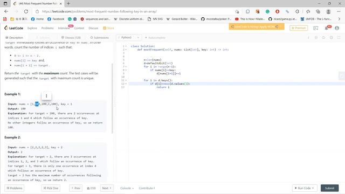Fold code at line 1 class arrow

[x=126, y=46]
